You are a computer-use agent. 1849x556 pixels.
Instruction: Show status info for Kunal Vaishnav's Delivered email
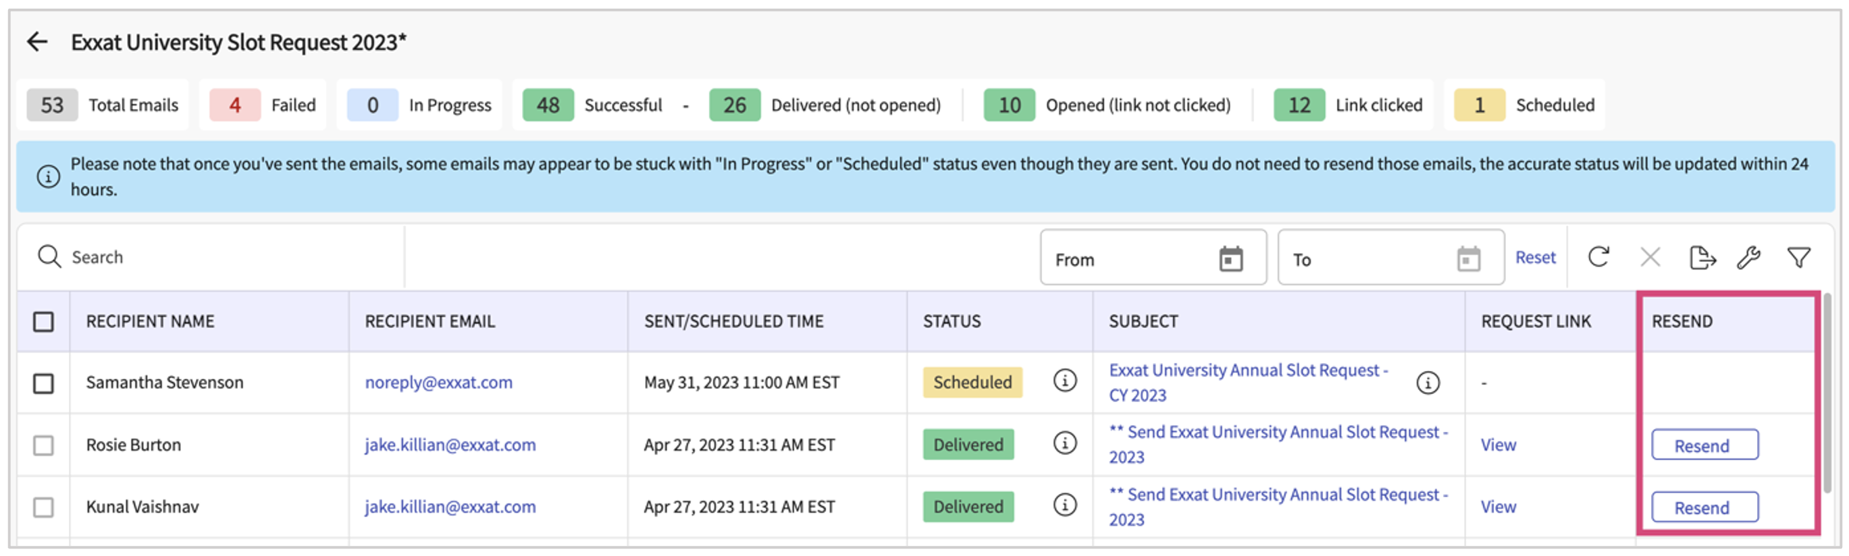pyautogui.click(x=1064, y=504)
